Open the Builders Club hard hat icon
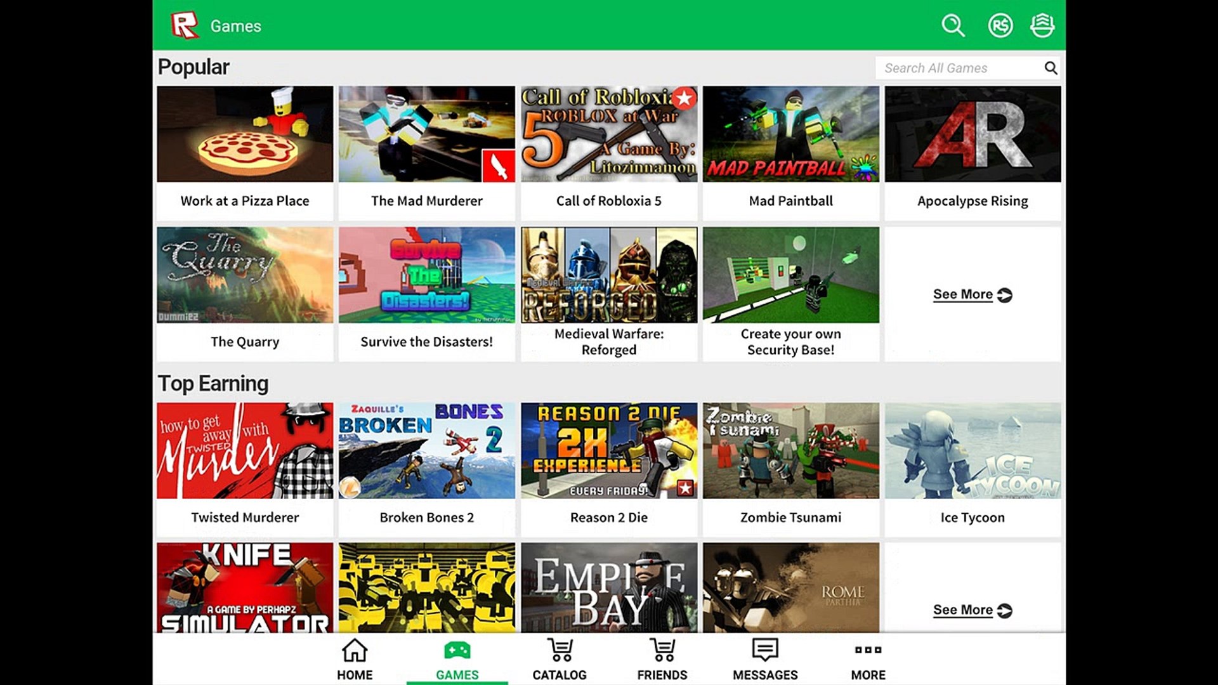The width and height of the screenshot is (1218, 685). [1042, 26]
